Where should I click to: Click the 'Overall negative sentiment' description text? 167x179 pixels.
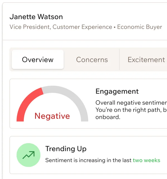(131, 103)
